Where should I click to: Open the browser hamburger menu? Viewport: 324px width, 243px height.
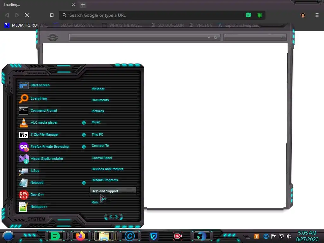pyautogui.click(x=317, y=15)
